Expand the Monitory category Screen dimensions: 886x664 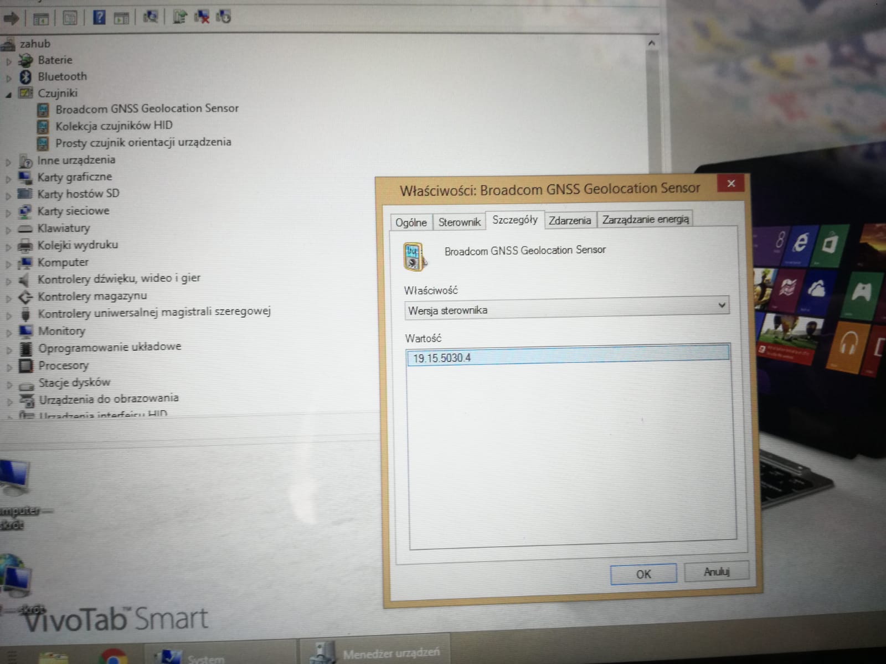pyautogui.click(x=8, y=333)
